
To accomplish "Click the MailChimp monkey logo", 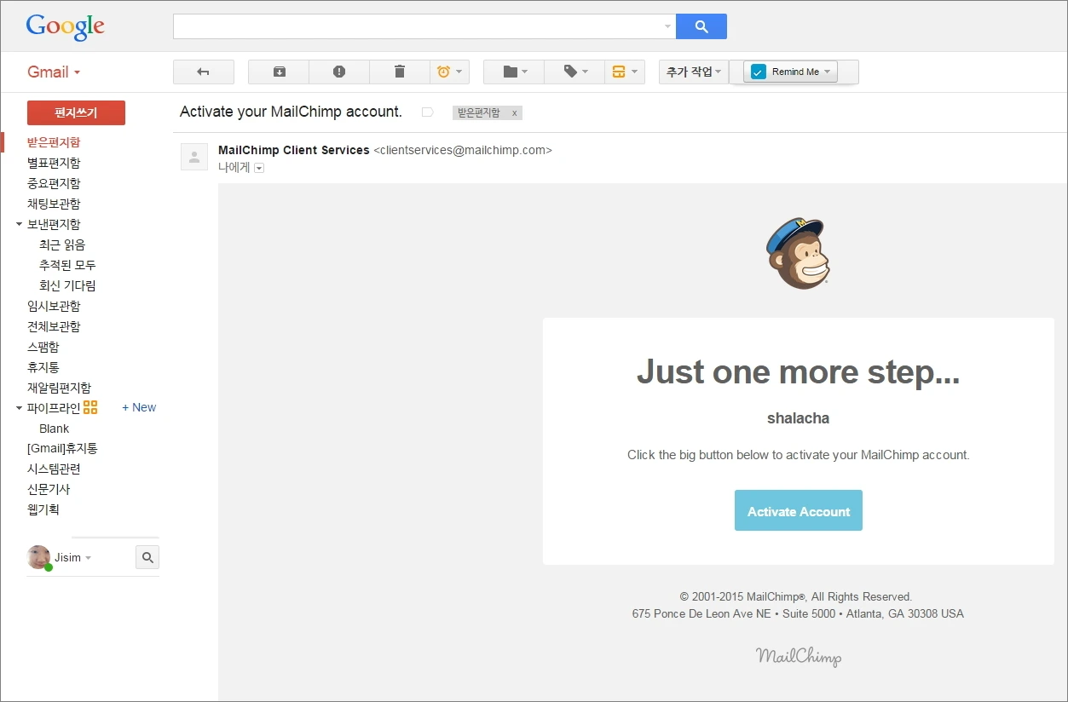I will click(799, 253).
